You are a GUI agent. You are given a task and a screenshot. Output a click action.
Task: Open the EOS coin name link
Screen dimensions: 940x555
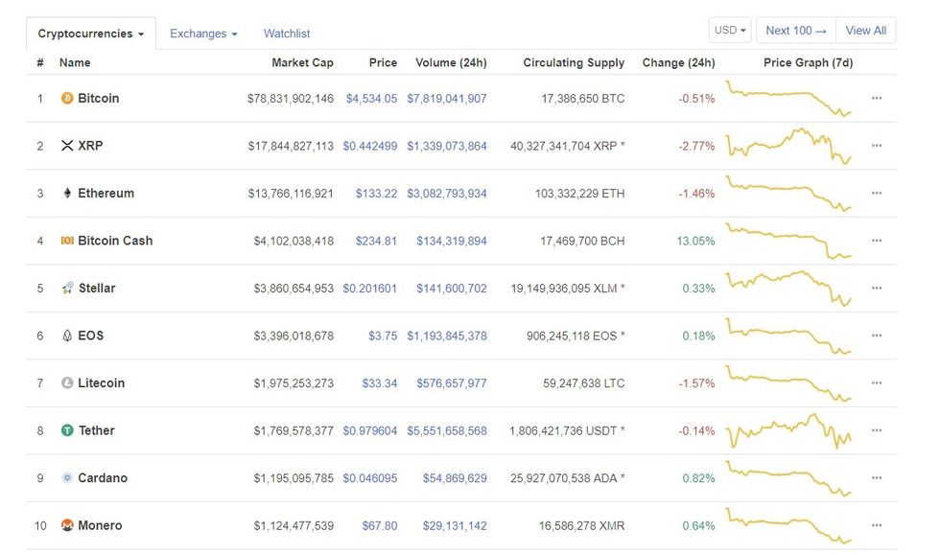(91, 336)
